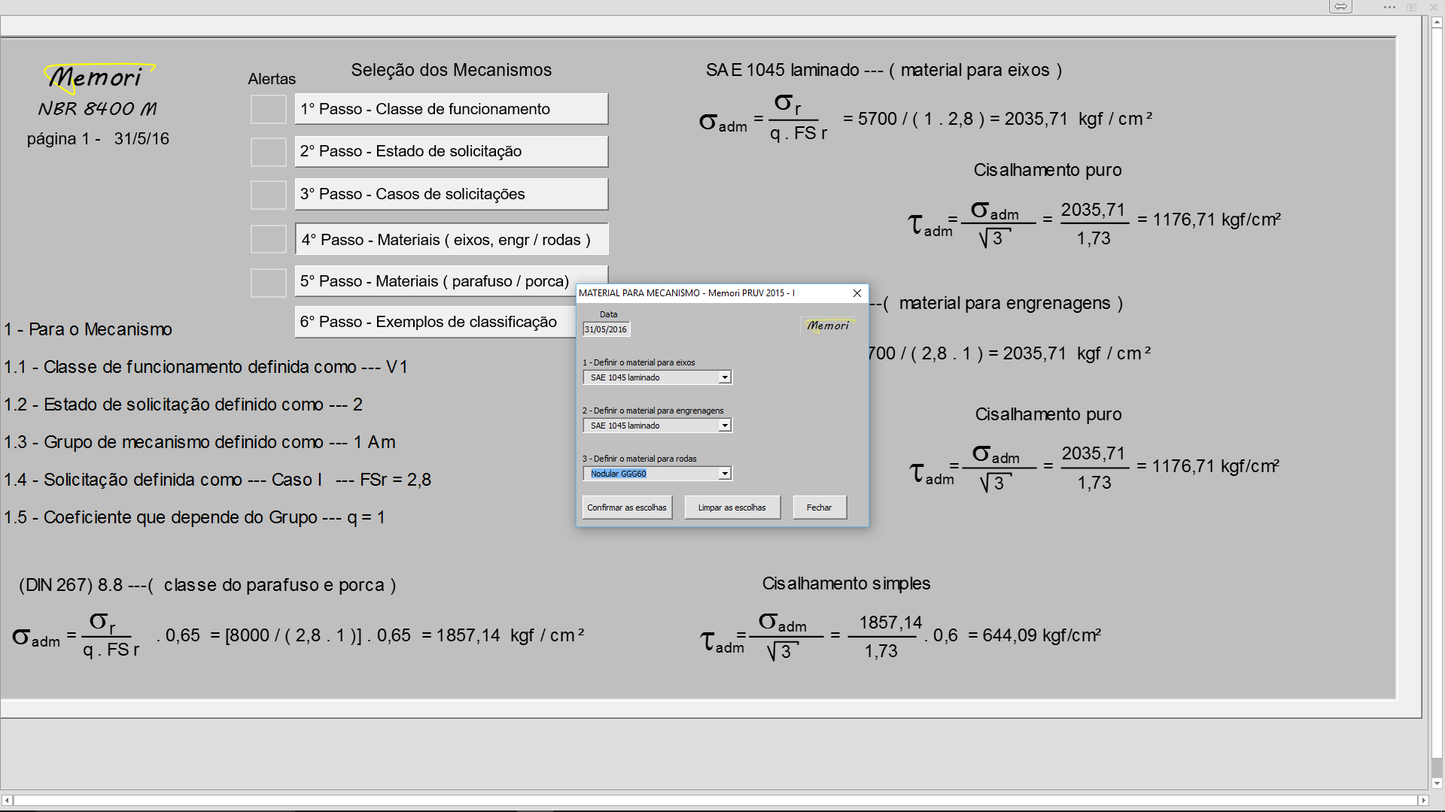
Task: Open 6° Passo - Exemplos de classificação
Action: 435,322
